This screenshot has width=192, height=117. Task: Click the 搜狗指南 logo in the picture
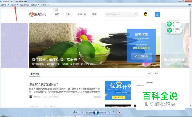click(38, 14)
